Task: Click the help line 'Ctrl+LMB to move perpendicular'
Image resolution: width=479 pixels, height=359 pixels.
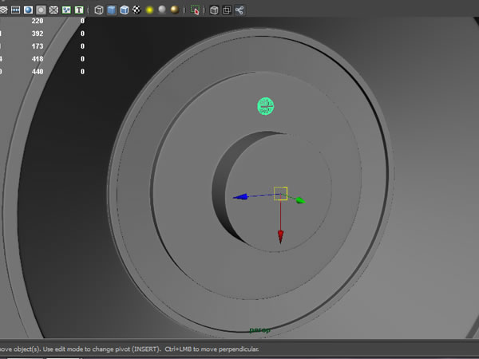Action: coord(212,349)
